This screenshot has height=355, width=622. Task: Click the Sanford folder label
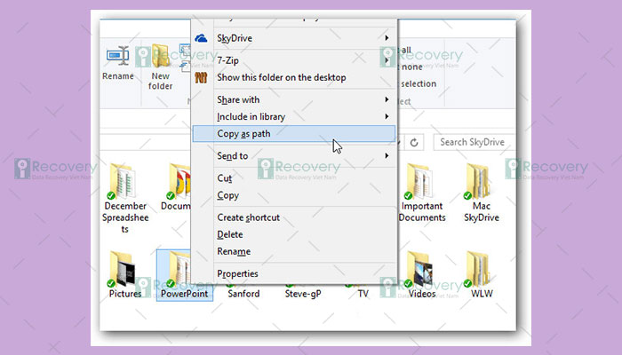click(x=243, y=294)
